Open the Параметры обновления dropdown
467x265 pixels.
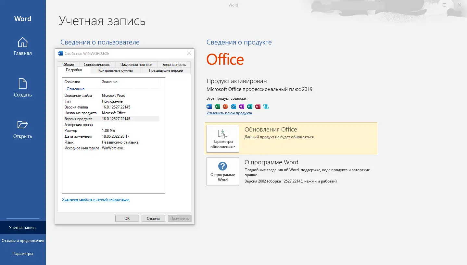pos(222,139)
